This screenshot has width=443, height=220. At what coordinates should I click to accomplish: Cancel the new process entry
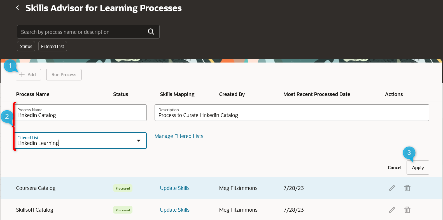(x=394, y=168)
